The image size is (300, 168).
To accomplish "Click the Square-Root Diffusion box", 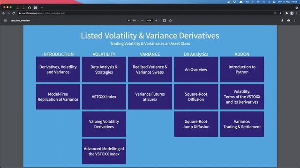I will [x=196, y=97].
